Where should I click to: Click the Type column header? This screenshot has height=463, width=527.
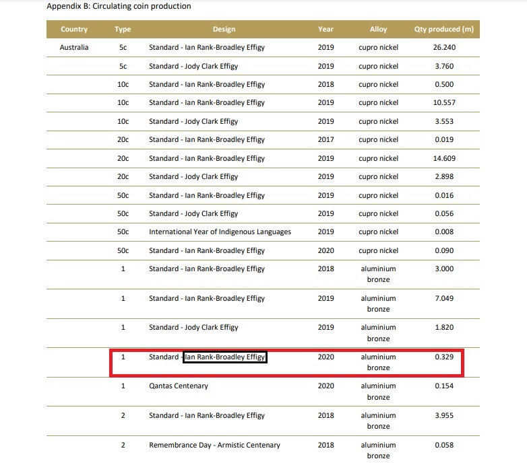[123, 29]
